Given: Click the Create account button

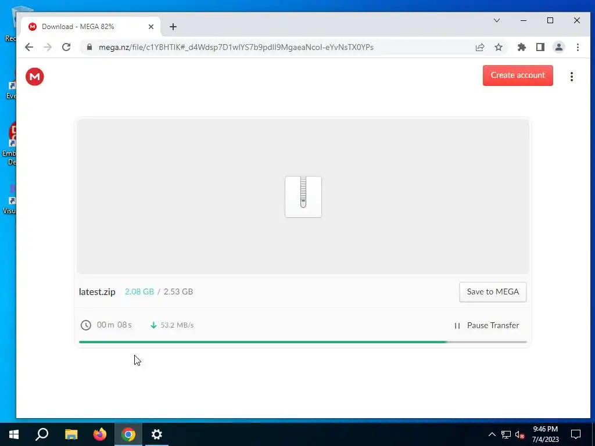Looking at the screenshot, I should click(518, 75).
